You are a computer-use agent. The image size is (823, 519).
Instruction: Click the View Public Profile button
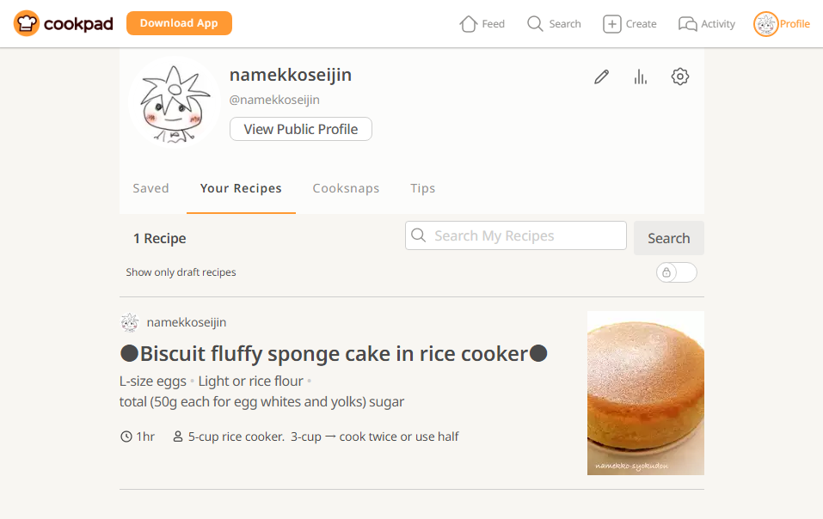click(x=301, y=129)
